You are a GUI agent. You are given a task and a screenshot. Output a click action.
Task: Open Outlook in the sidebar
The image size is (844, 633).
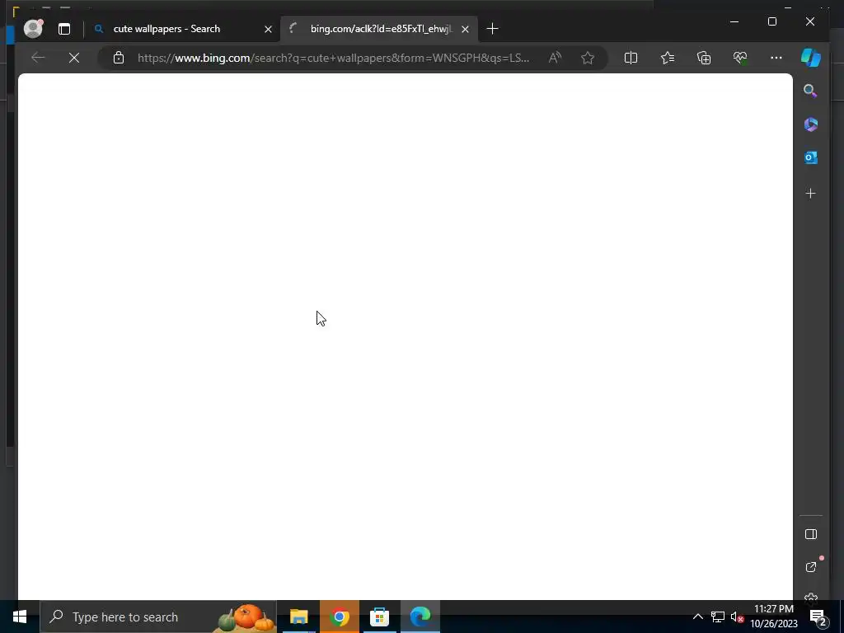pos(811,157)
